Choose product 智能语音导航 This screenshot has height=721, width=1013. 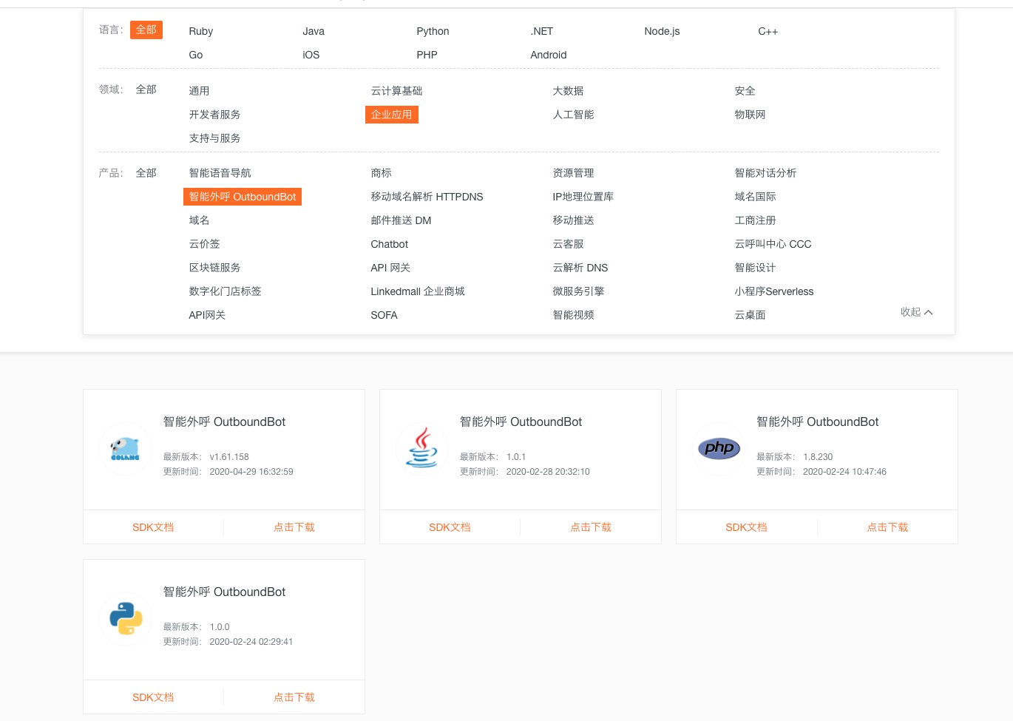[220, 173]
